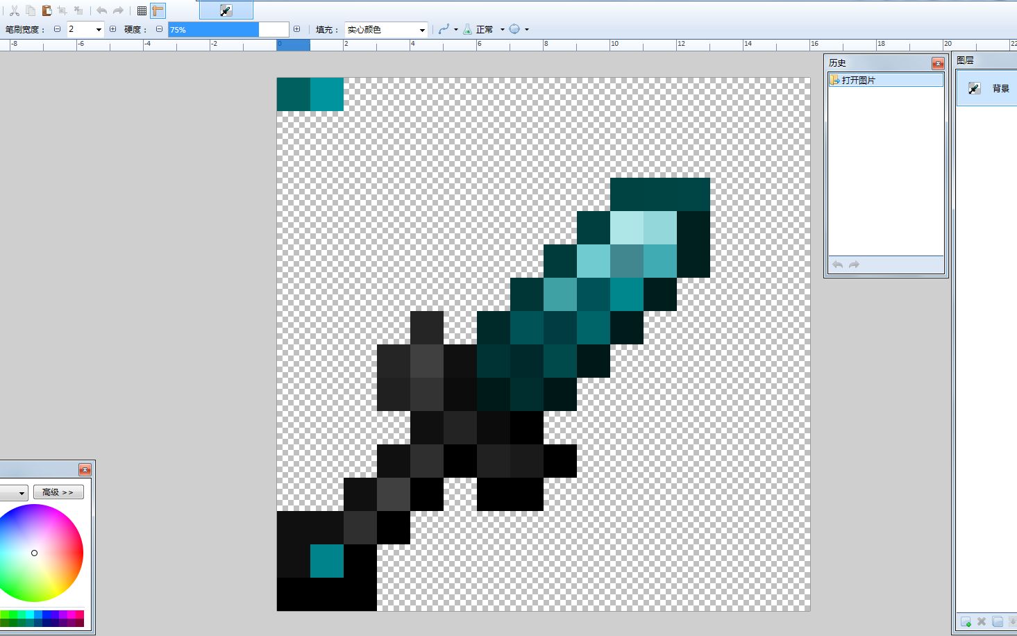
Task: Open the brush width dropdown
Action: click(x=99, y=30)
